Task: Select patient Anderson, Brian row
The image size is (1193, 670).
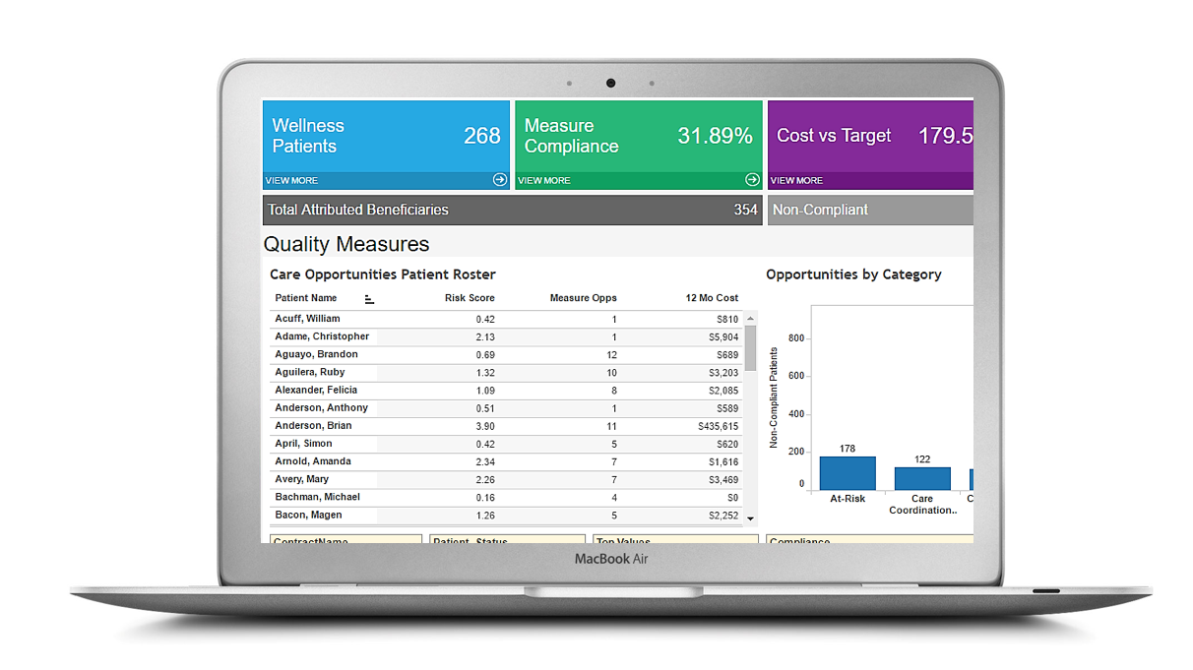Action: coord(506,426)
